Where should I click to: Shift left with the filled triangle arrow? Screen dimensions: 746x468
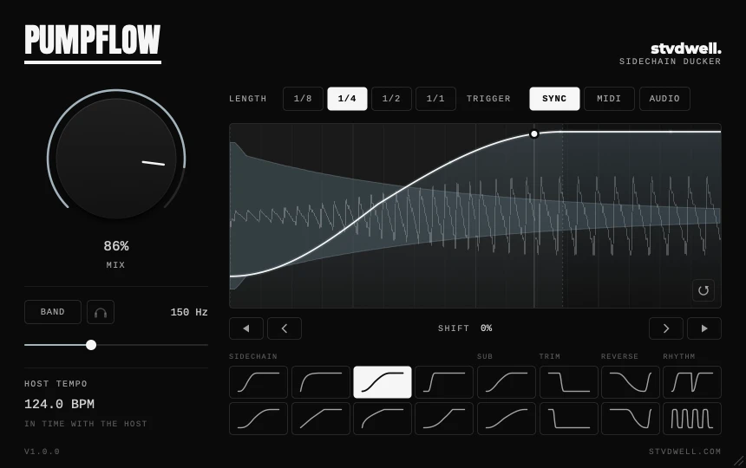[x=246, y=328]
